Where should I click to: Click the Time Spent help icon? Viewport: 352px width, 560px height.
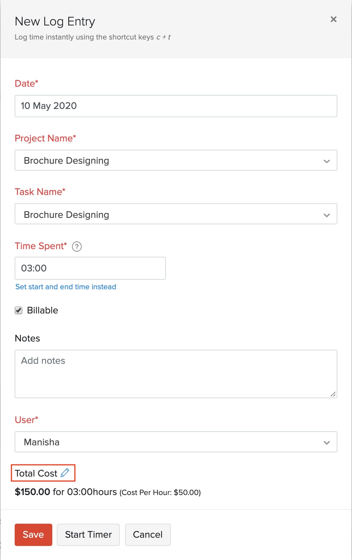click(x=77, y=247)
